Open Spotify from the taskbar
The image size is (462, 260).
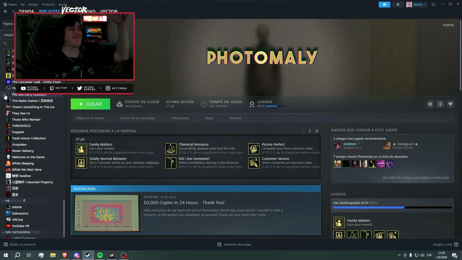pos(100,255)
